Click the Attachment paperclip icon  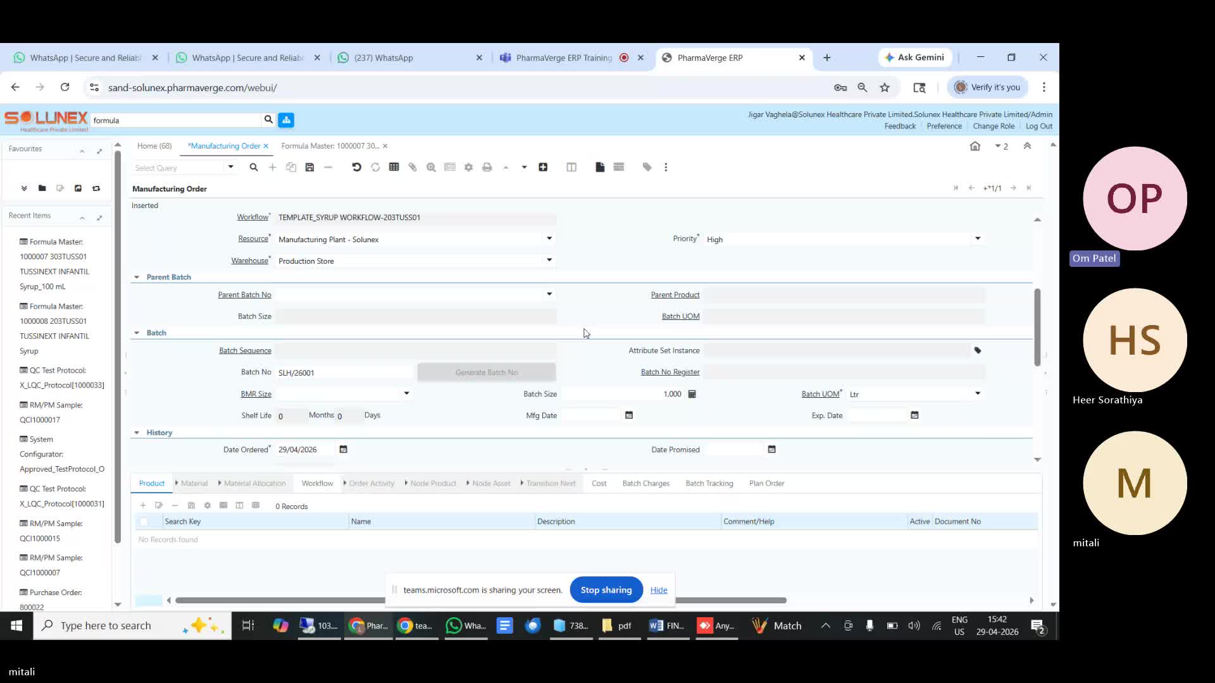click(413, 168)
